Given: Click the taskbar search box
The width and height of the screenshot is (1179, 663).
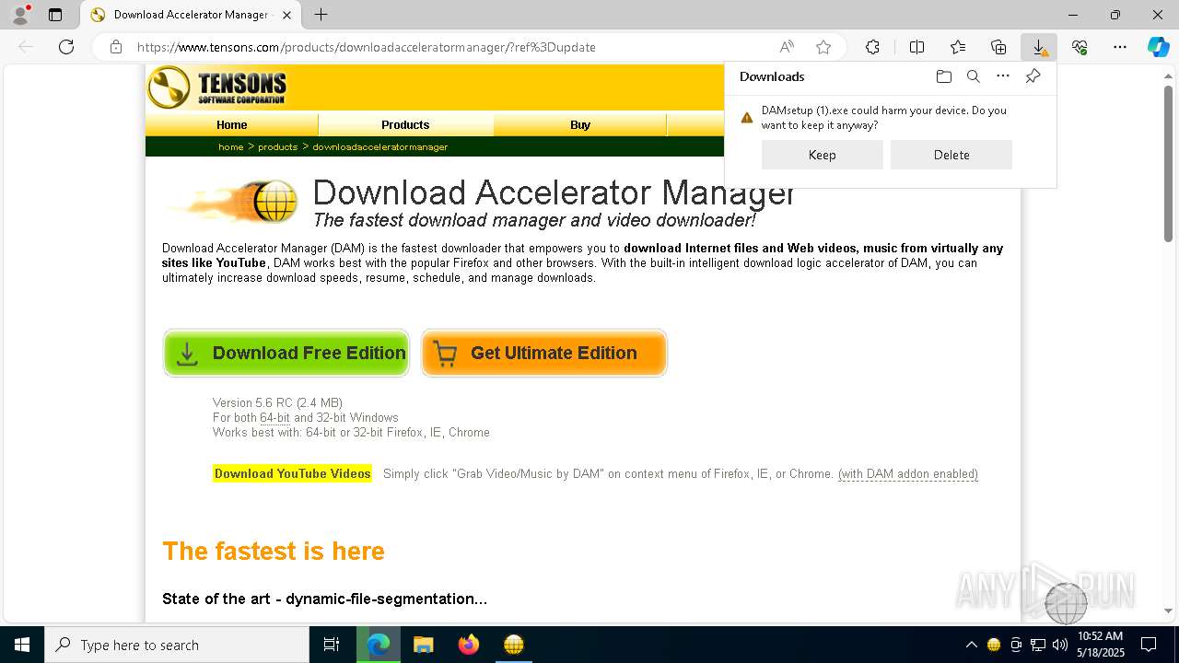Looking at the screenshot, I should 177,645.
